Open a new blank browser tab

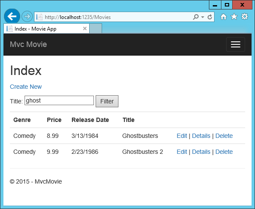(x=96, y=28)
